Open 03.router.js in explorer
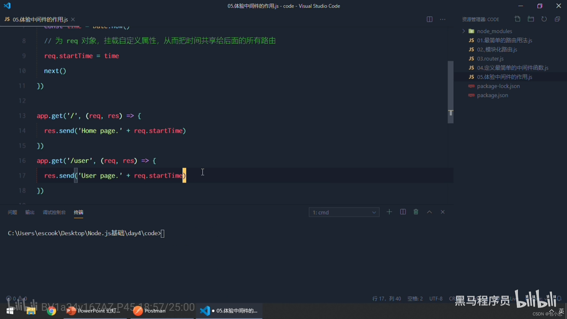 click(x=490, y=58)
